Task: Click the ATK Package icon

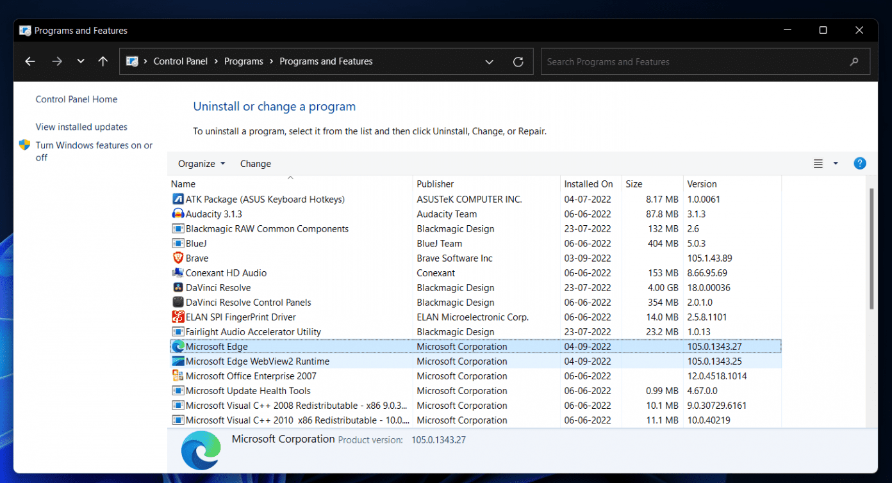Action: tap(178, 199)
